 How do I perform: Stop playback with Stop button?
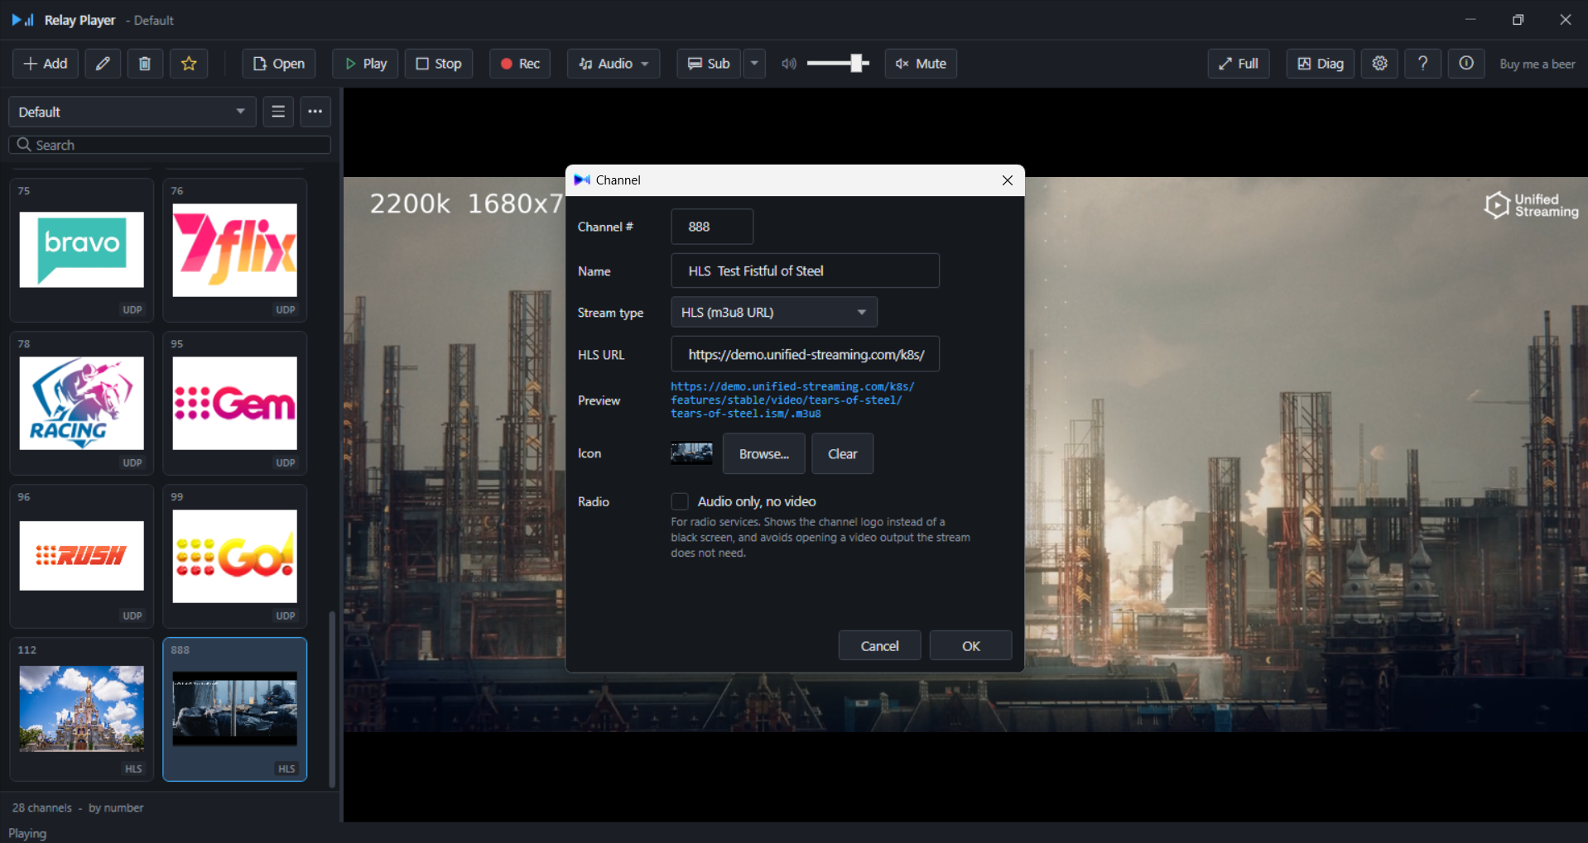tap(439, 64)
